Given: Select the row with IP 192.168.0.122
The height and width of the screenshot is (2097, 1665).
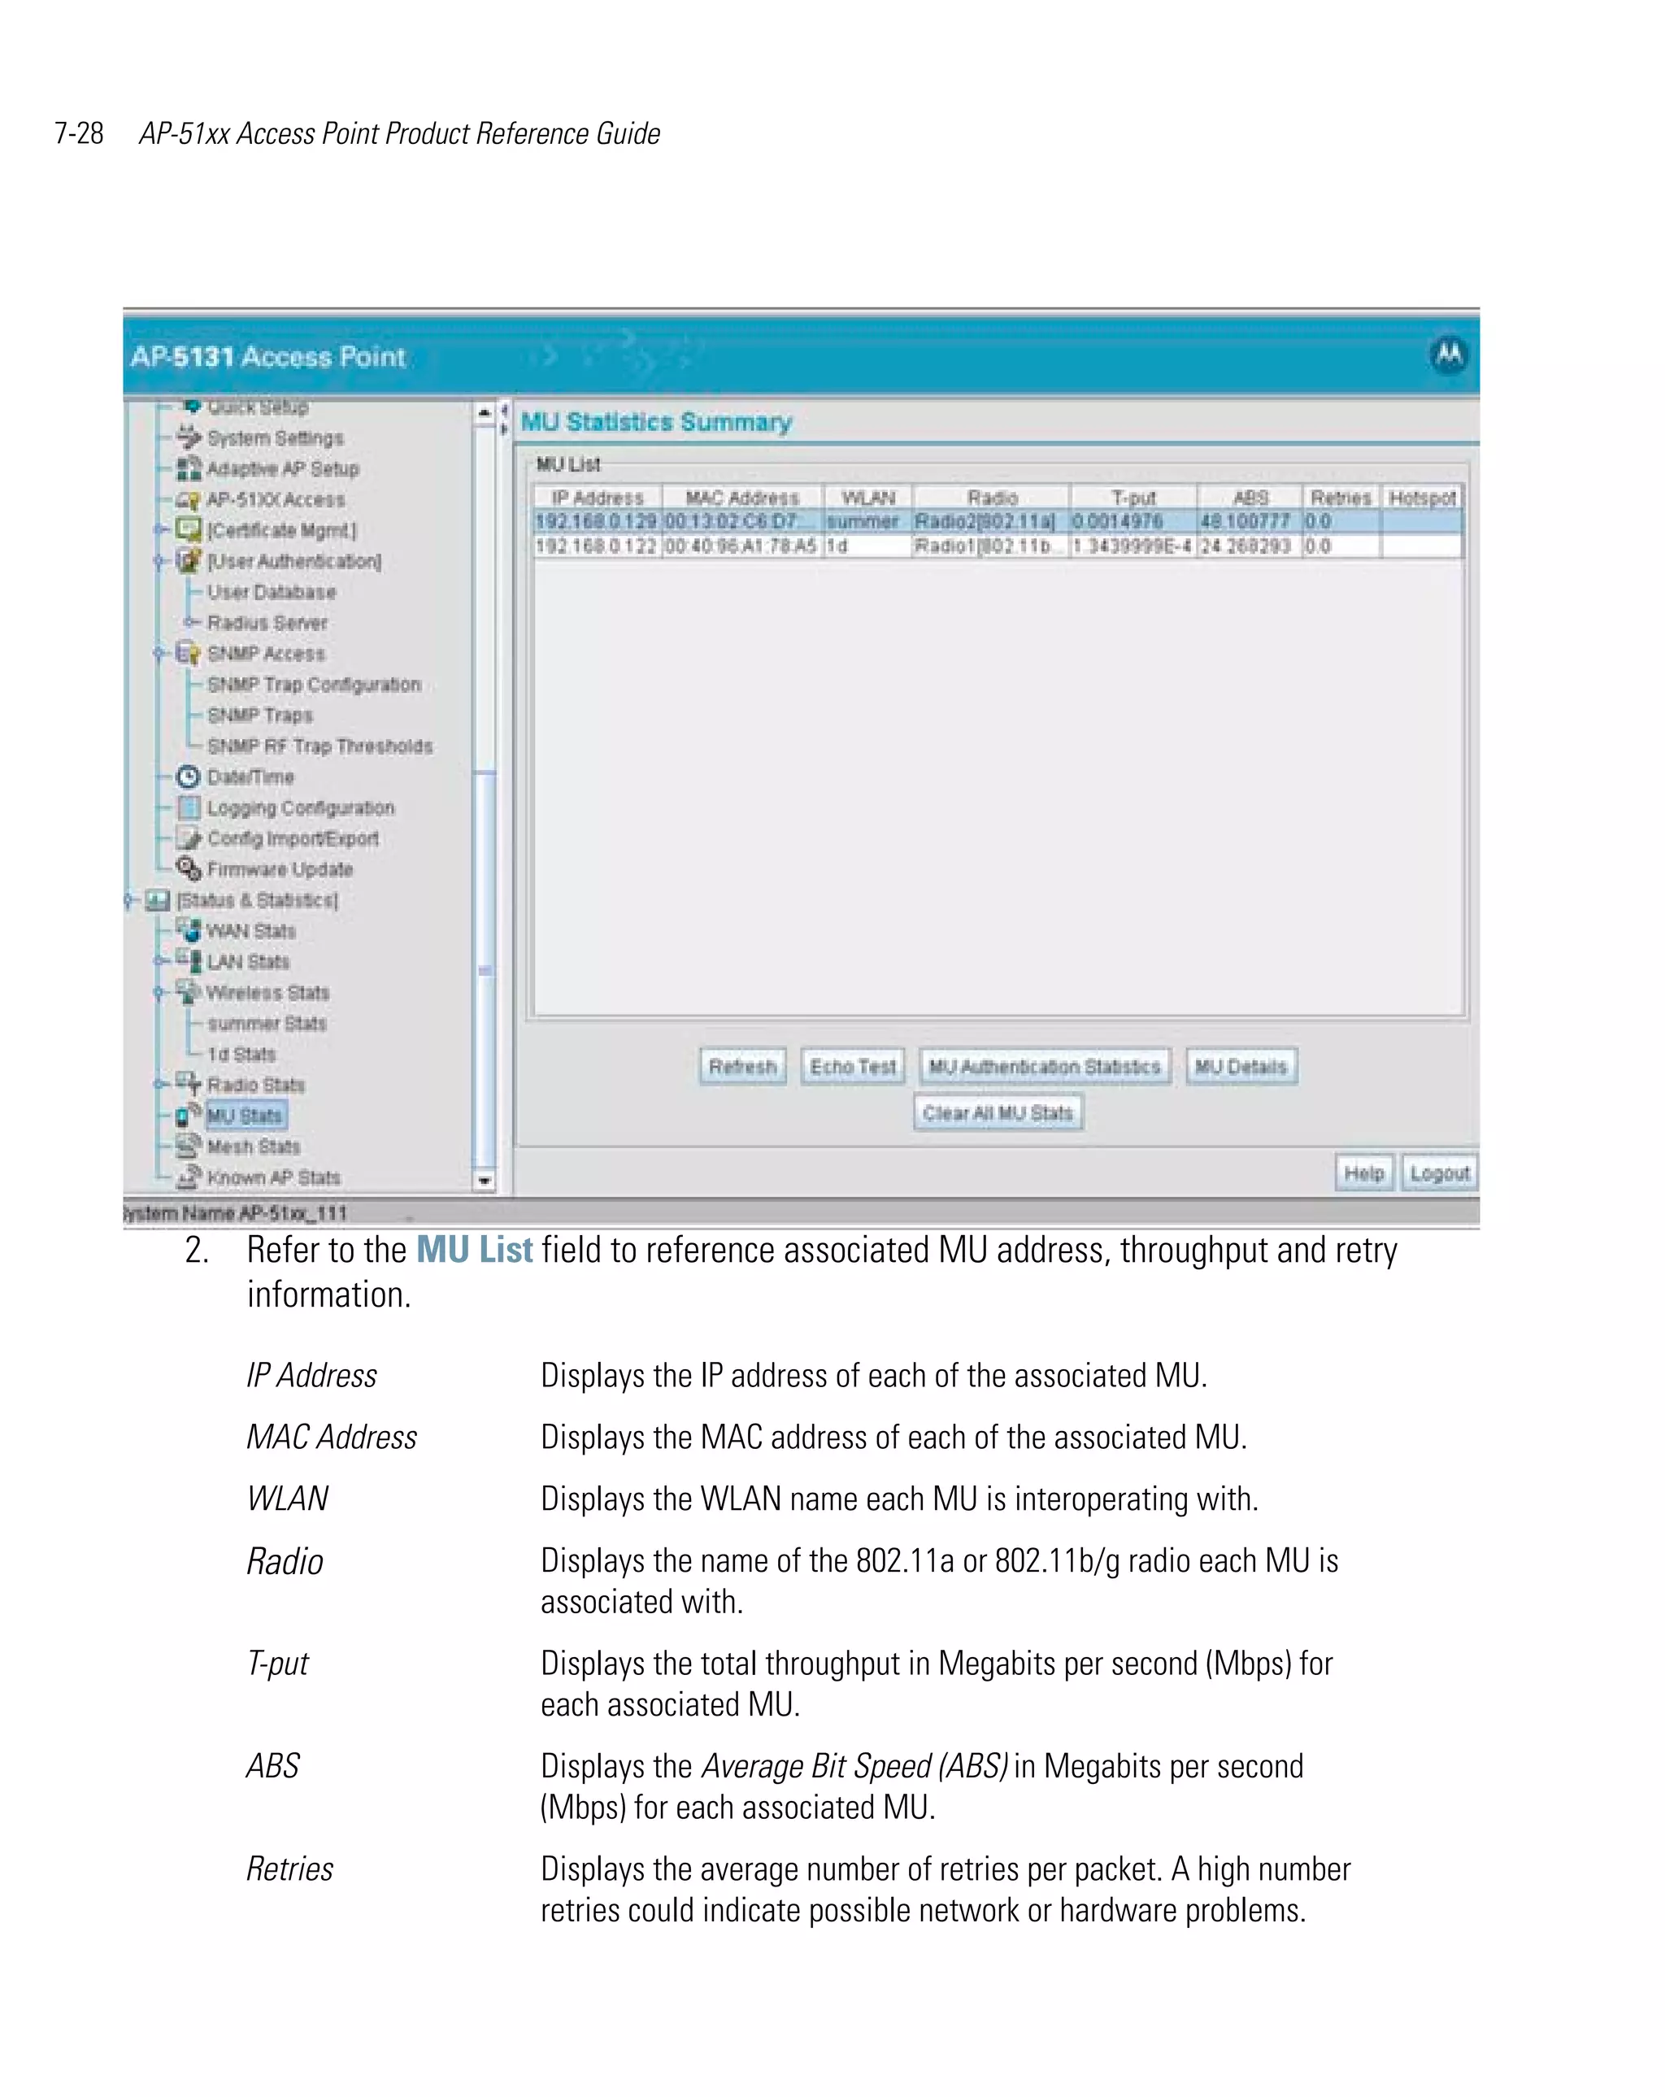Looking at the screenshot, I should click(998, 546).
